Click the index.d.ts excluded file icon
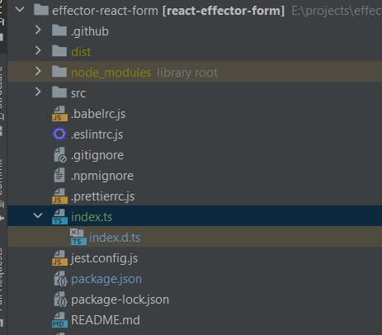The width and height of the screenshot is (382, 335). pos(78,237)
